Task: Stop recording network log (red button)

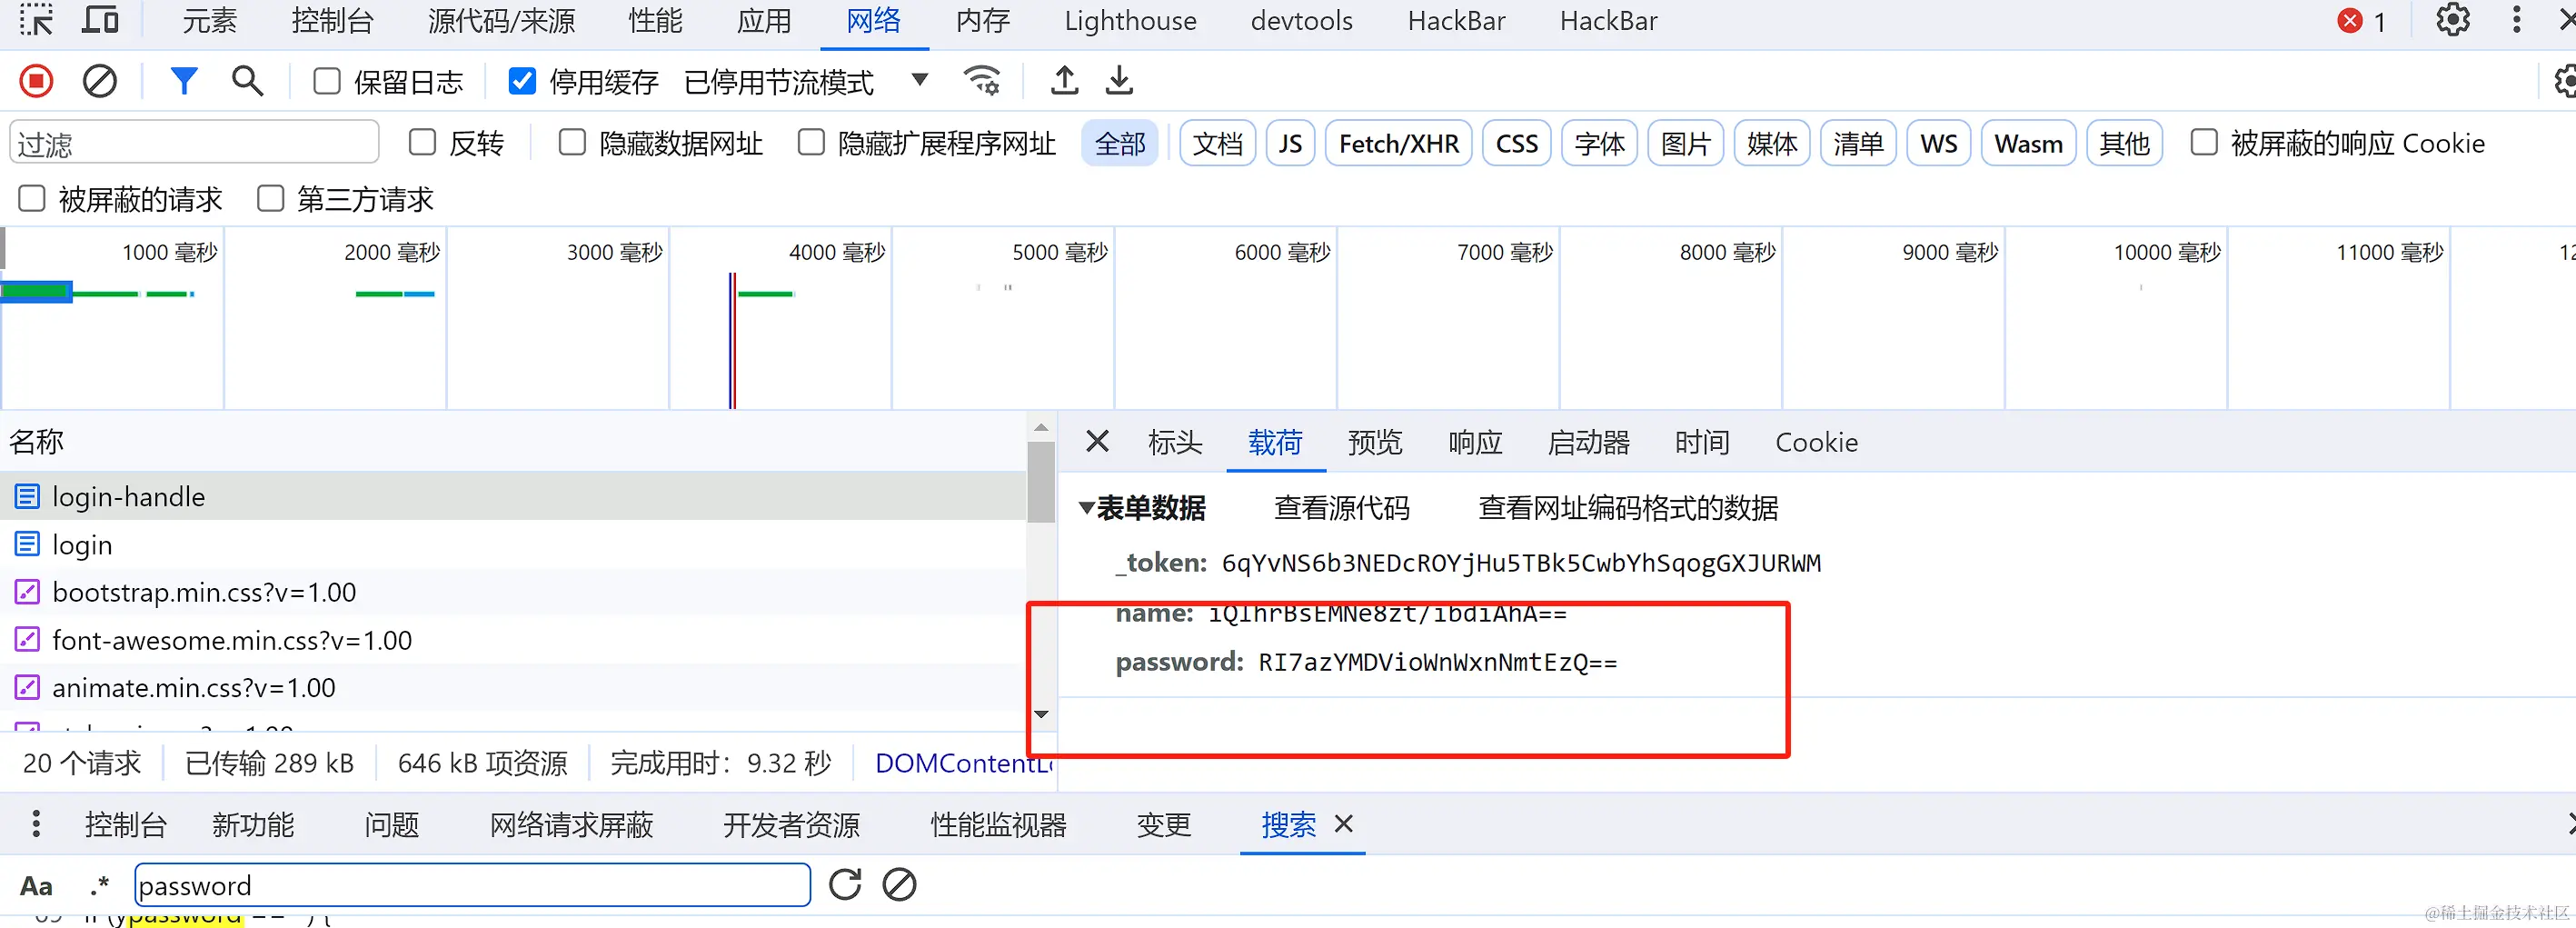Action: click(35, 80)
